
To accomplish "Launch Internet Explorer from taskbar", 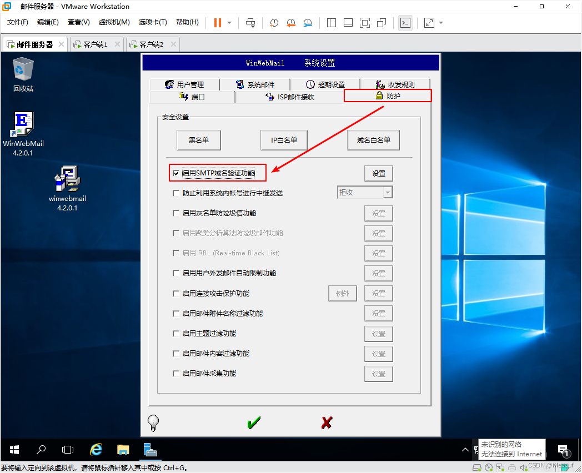I will click(96, 450).
